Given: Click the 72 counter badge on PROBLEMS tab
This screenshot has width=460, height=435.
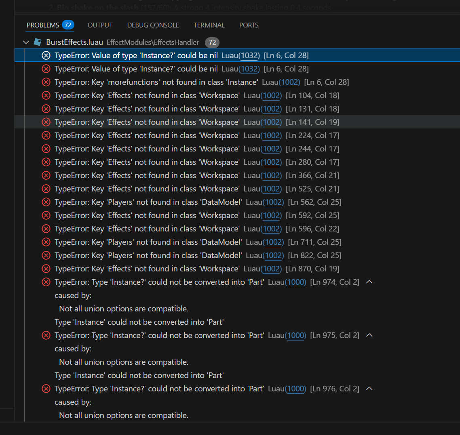Looking at the screenshot, I should tap(68, 25).
